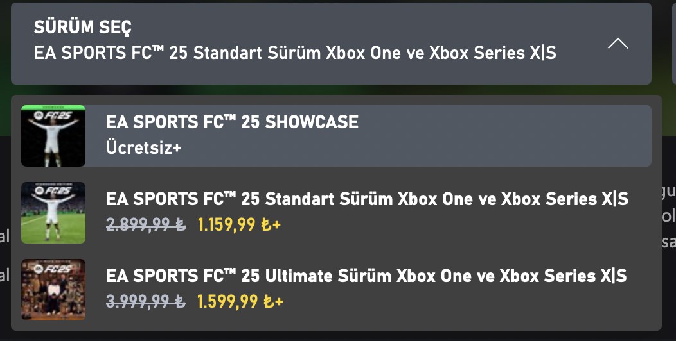Click the SÜRÜM SEÇ dropdown label
This screenshot has width=676, height=341.
pyautogui.click(x=82, y=28)
